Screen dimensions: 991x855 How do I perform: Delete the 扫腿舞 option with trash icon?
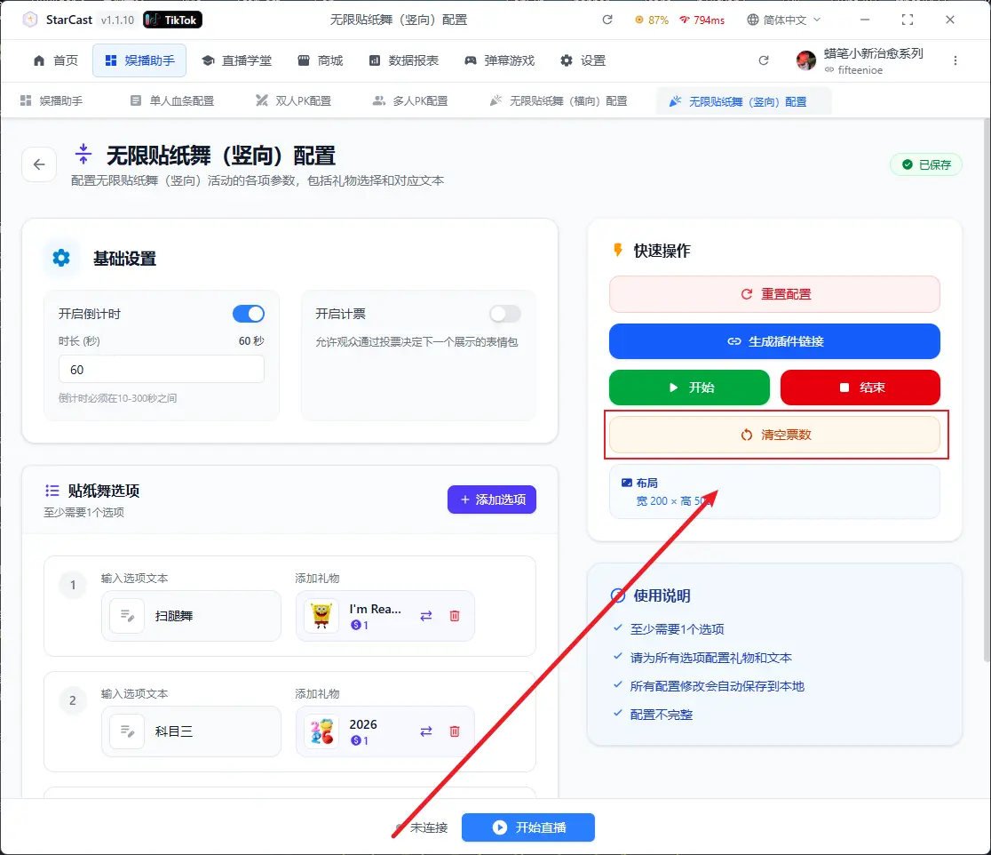coord(455,616)
